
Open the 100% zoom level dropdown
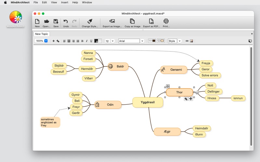(46, 41)
